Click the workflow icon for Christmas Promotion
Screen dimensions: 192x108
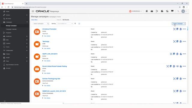coord(174,29)
